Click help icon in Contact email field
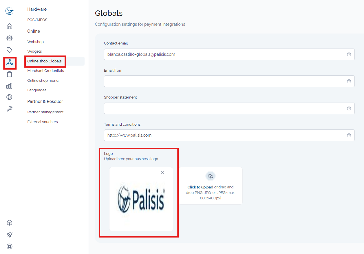 (x=349, y=54)
